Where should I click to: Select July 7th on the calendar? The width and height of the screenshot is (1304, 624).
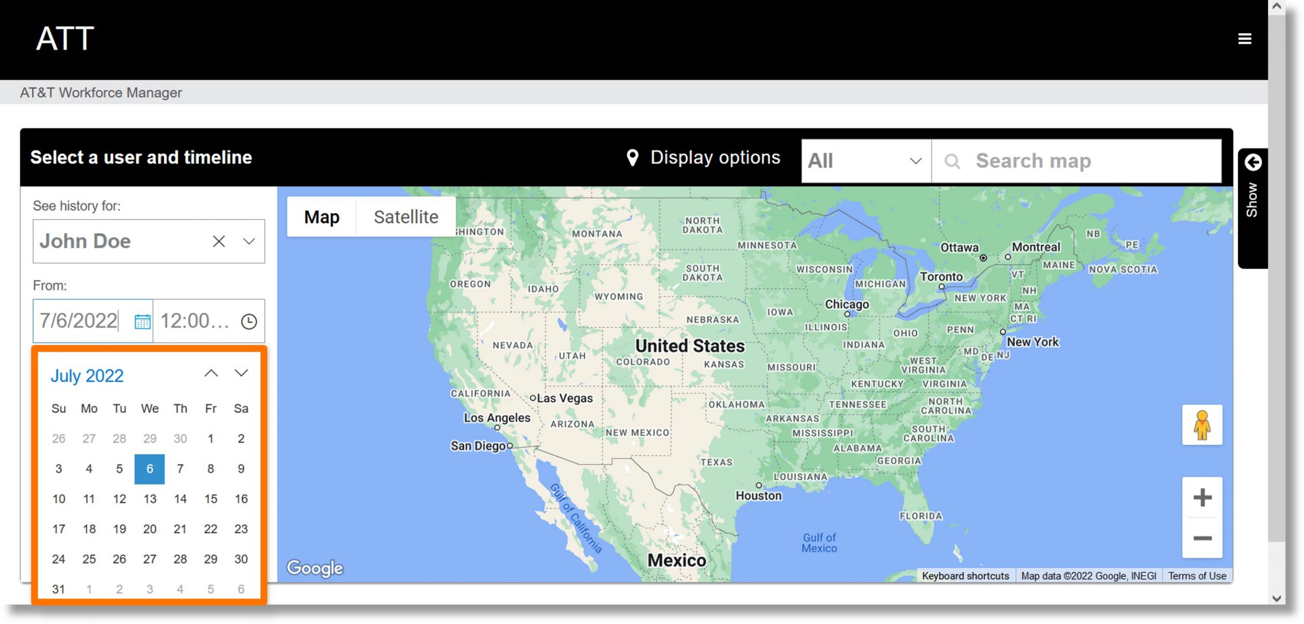tap(180, 468)
